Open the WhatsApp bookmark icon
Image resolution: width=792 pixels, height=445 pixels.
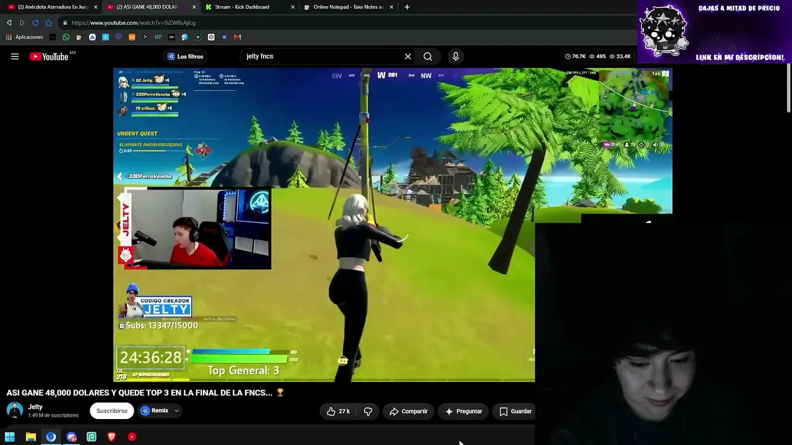(66, 37)
